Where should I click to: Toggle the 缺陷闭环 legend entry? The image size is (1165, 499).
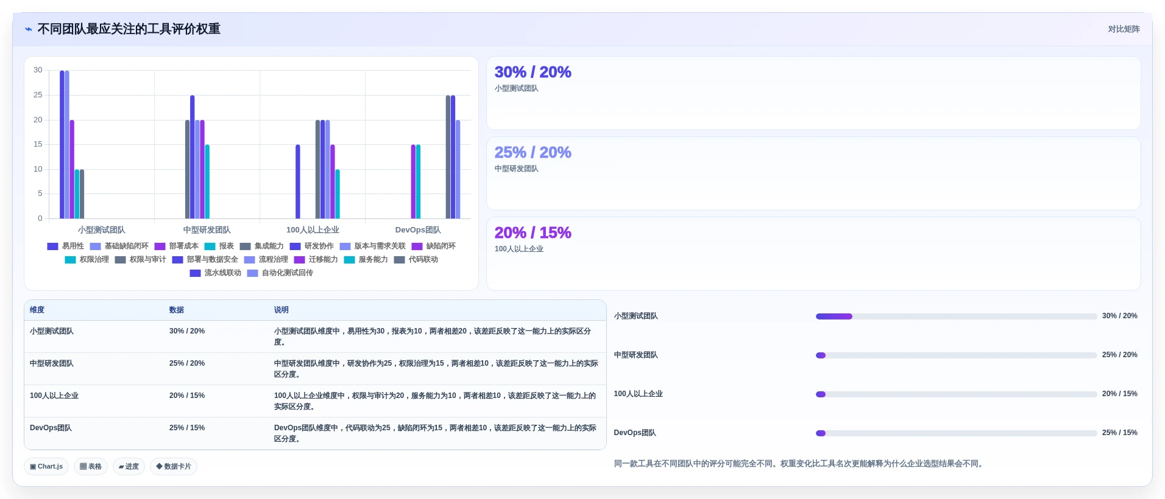434,246
